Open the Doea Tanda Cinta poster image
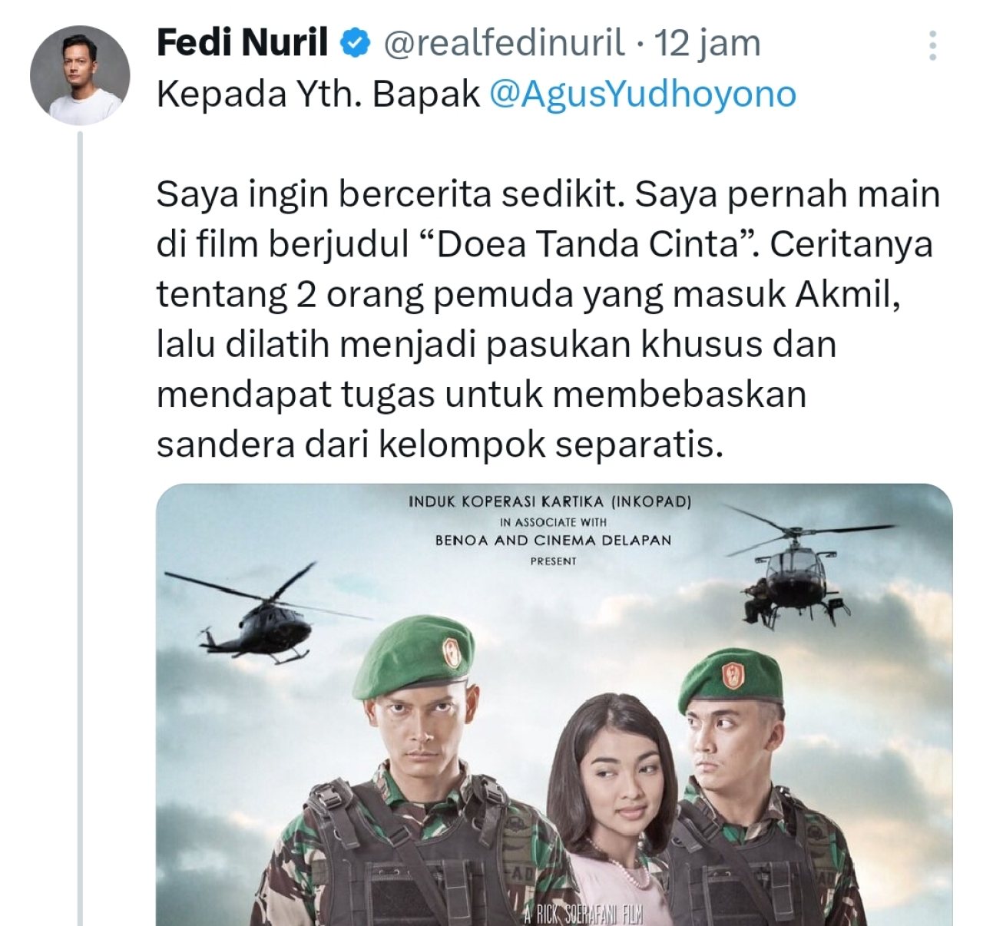Viewport: 983px width, 926px height. pyautogui.click(x=554, y=705)
